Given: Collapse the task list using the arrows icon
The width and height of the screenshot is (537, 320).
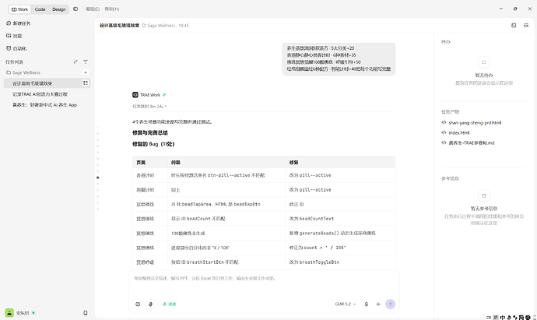Looking at the screenshot, I should (x=75, y=62).
